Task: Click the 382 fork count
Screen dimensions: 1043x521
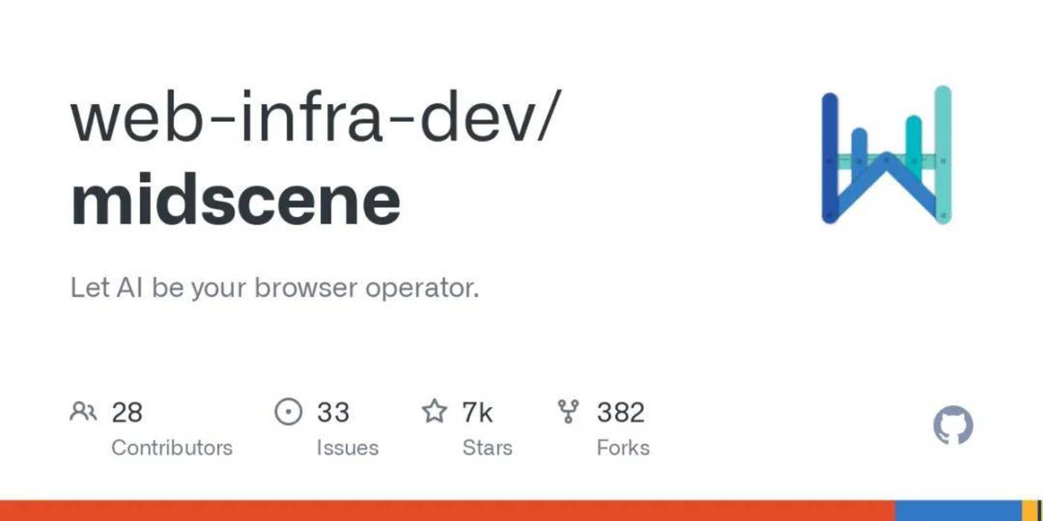Action: point(620,412)
